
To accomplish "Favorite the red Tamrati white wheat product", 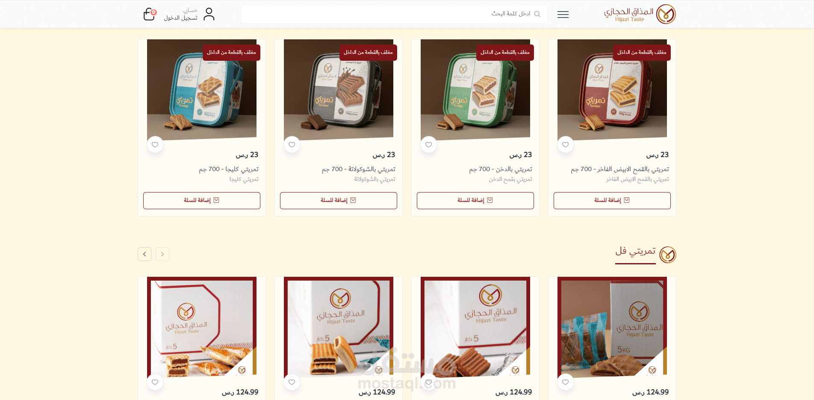I will coord(566,145).
